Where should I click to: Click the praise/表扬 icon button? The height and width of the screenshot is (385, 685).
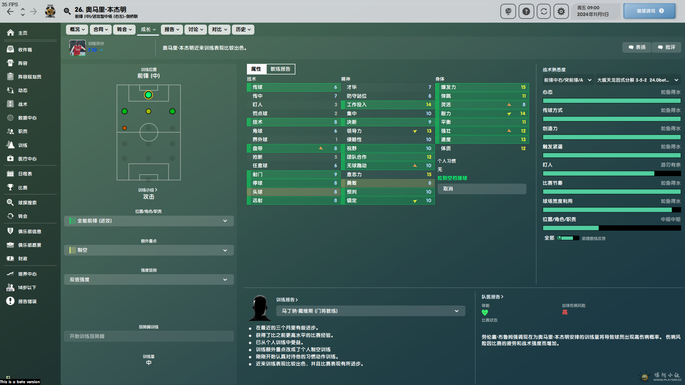pyautogui.click(x=636, y=47)
